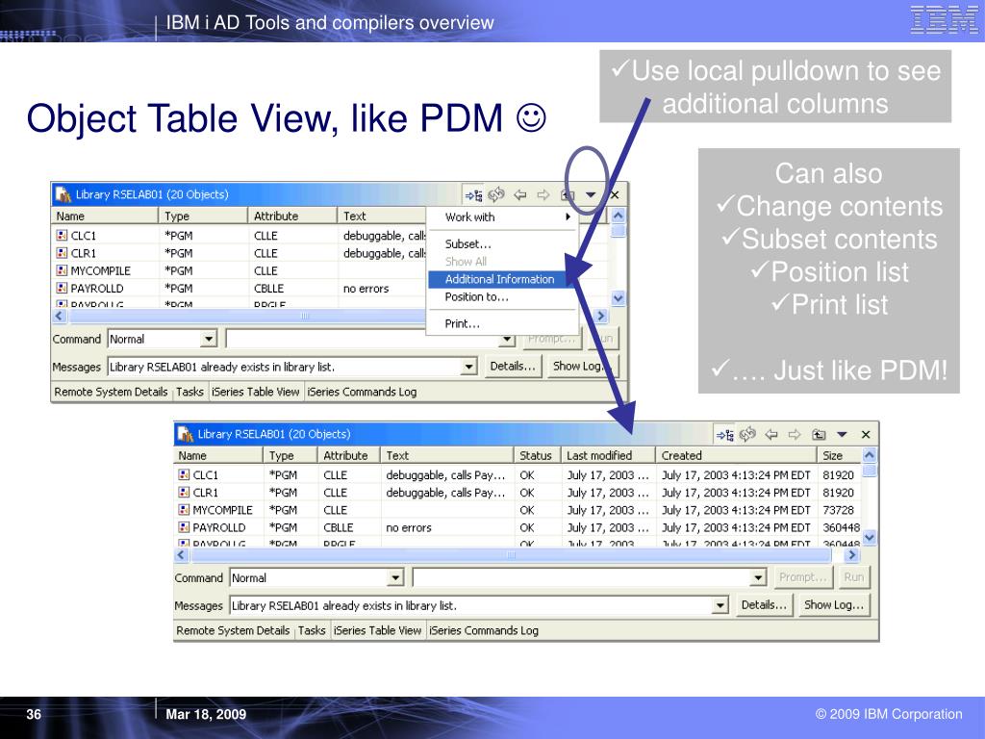Open Messages dropdown in window showing Status column
985x739 pixels.
[720, 606]
